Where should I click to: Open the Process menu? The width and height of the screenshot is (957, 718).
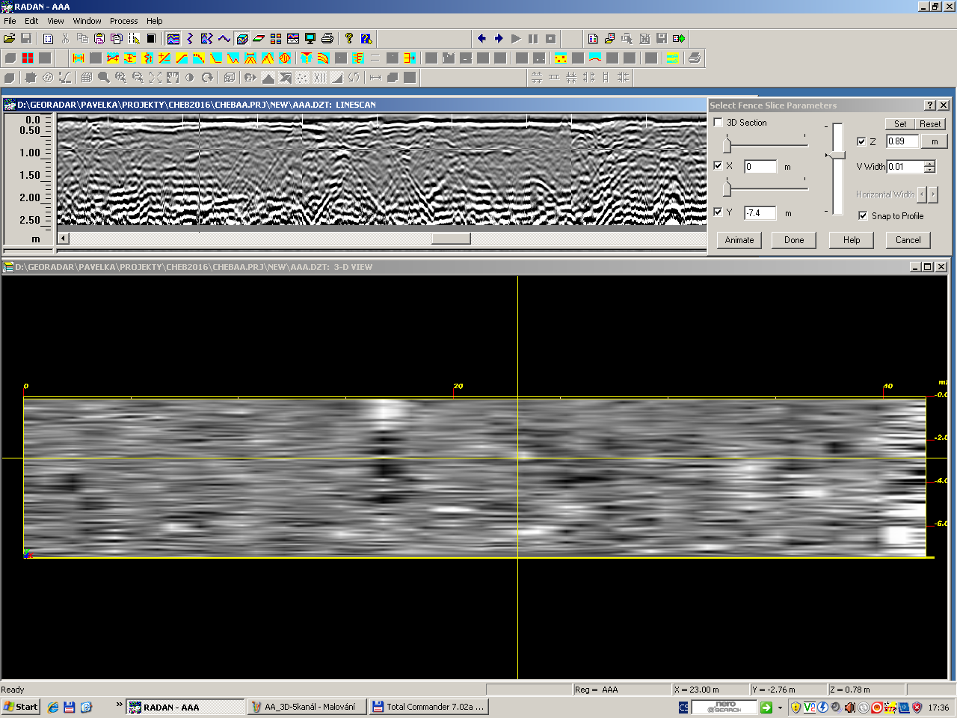click(x=123, y=21)
